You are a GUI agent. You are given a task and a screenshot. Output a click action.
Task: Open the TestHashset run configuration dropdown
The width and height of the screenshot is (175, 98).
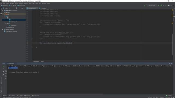152,5
